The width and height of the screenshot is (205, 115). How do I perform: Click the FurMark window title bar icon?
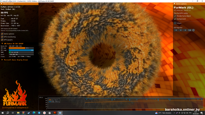click(x=1, y=1)
